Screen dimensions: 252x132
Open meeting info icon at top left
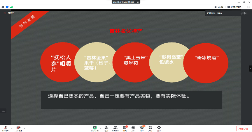pyautogui.click(x=3, y=7)
